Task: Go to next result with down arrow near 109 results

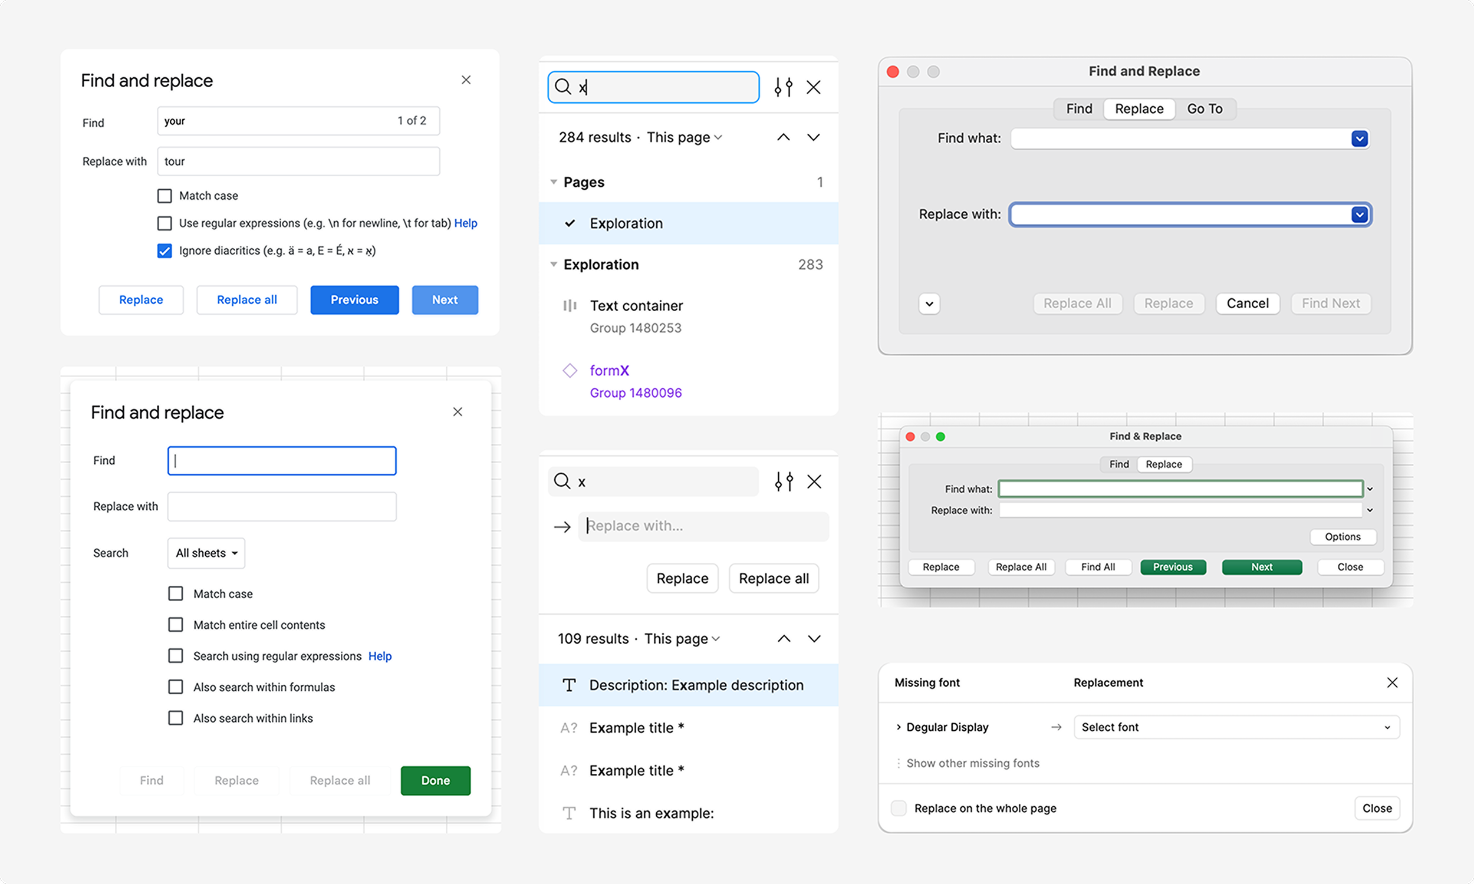Action: [x=814, y=639]
